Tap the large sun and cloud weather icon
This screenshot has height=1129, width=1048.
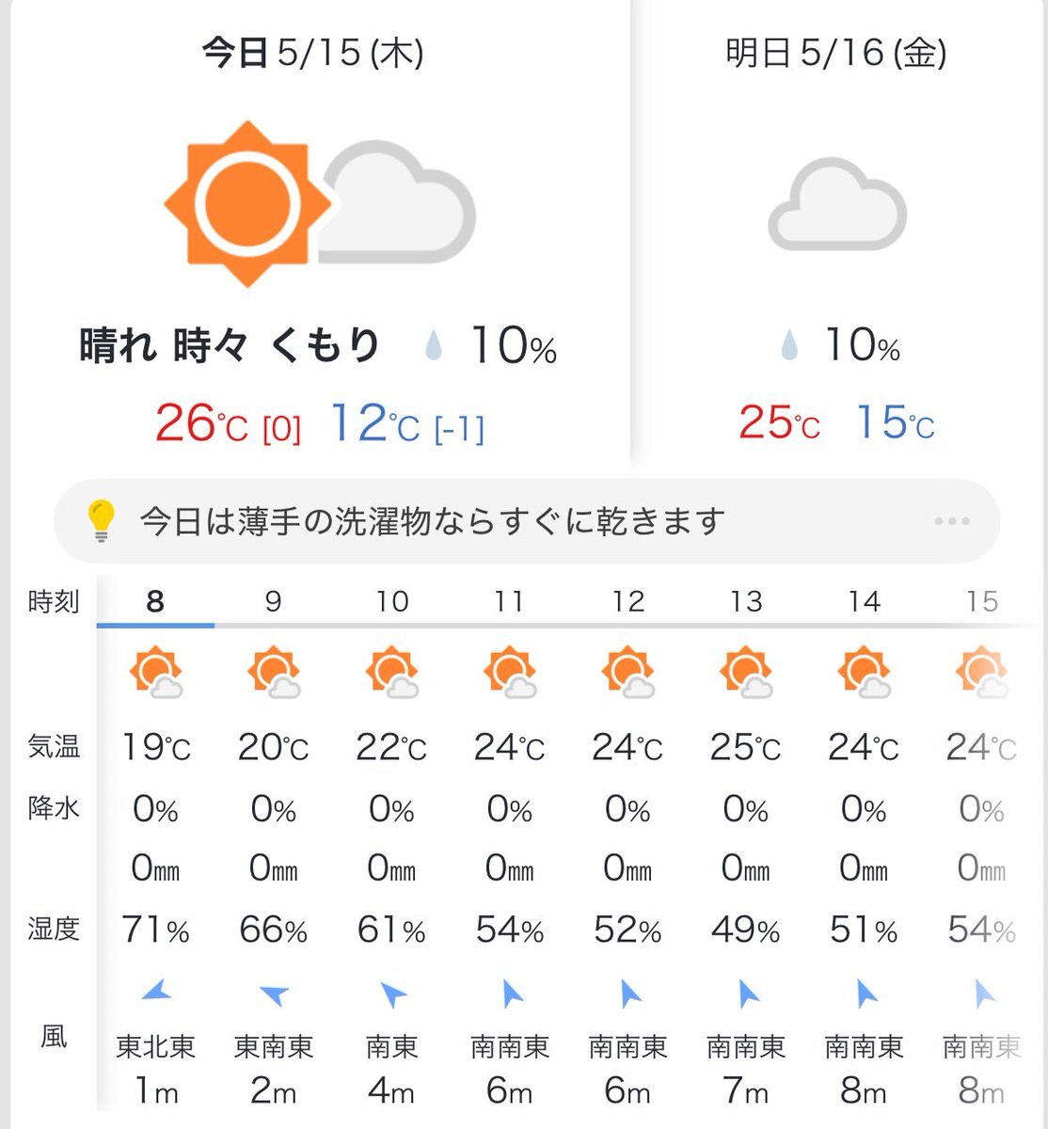click(x=320, y=203)
